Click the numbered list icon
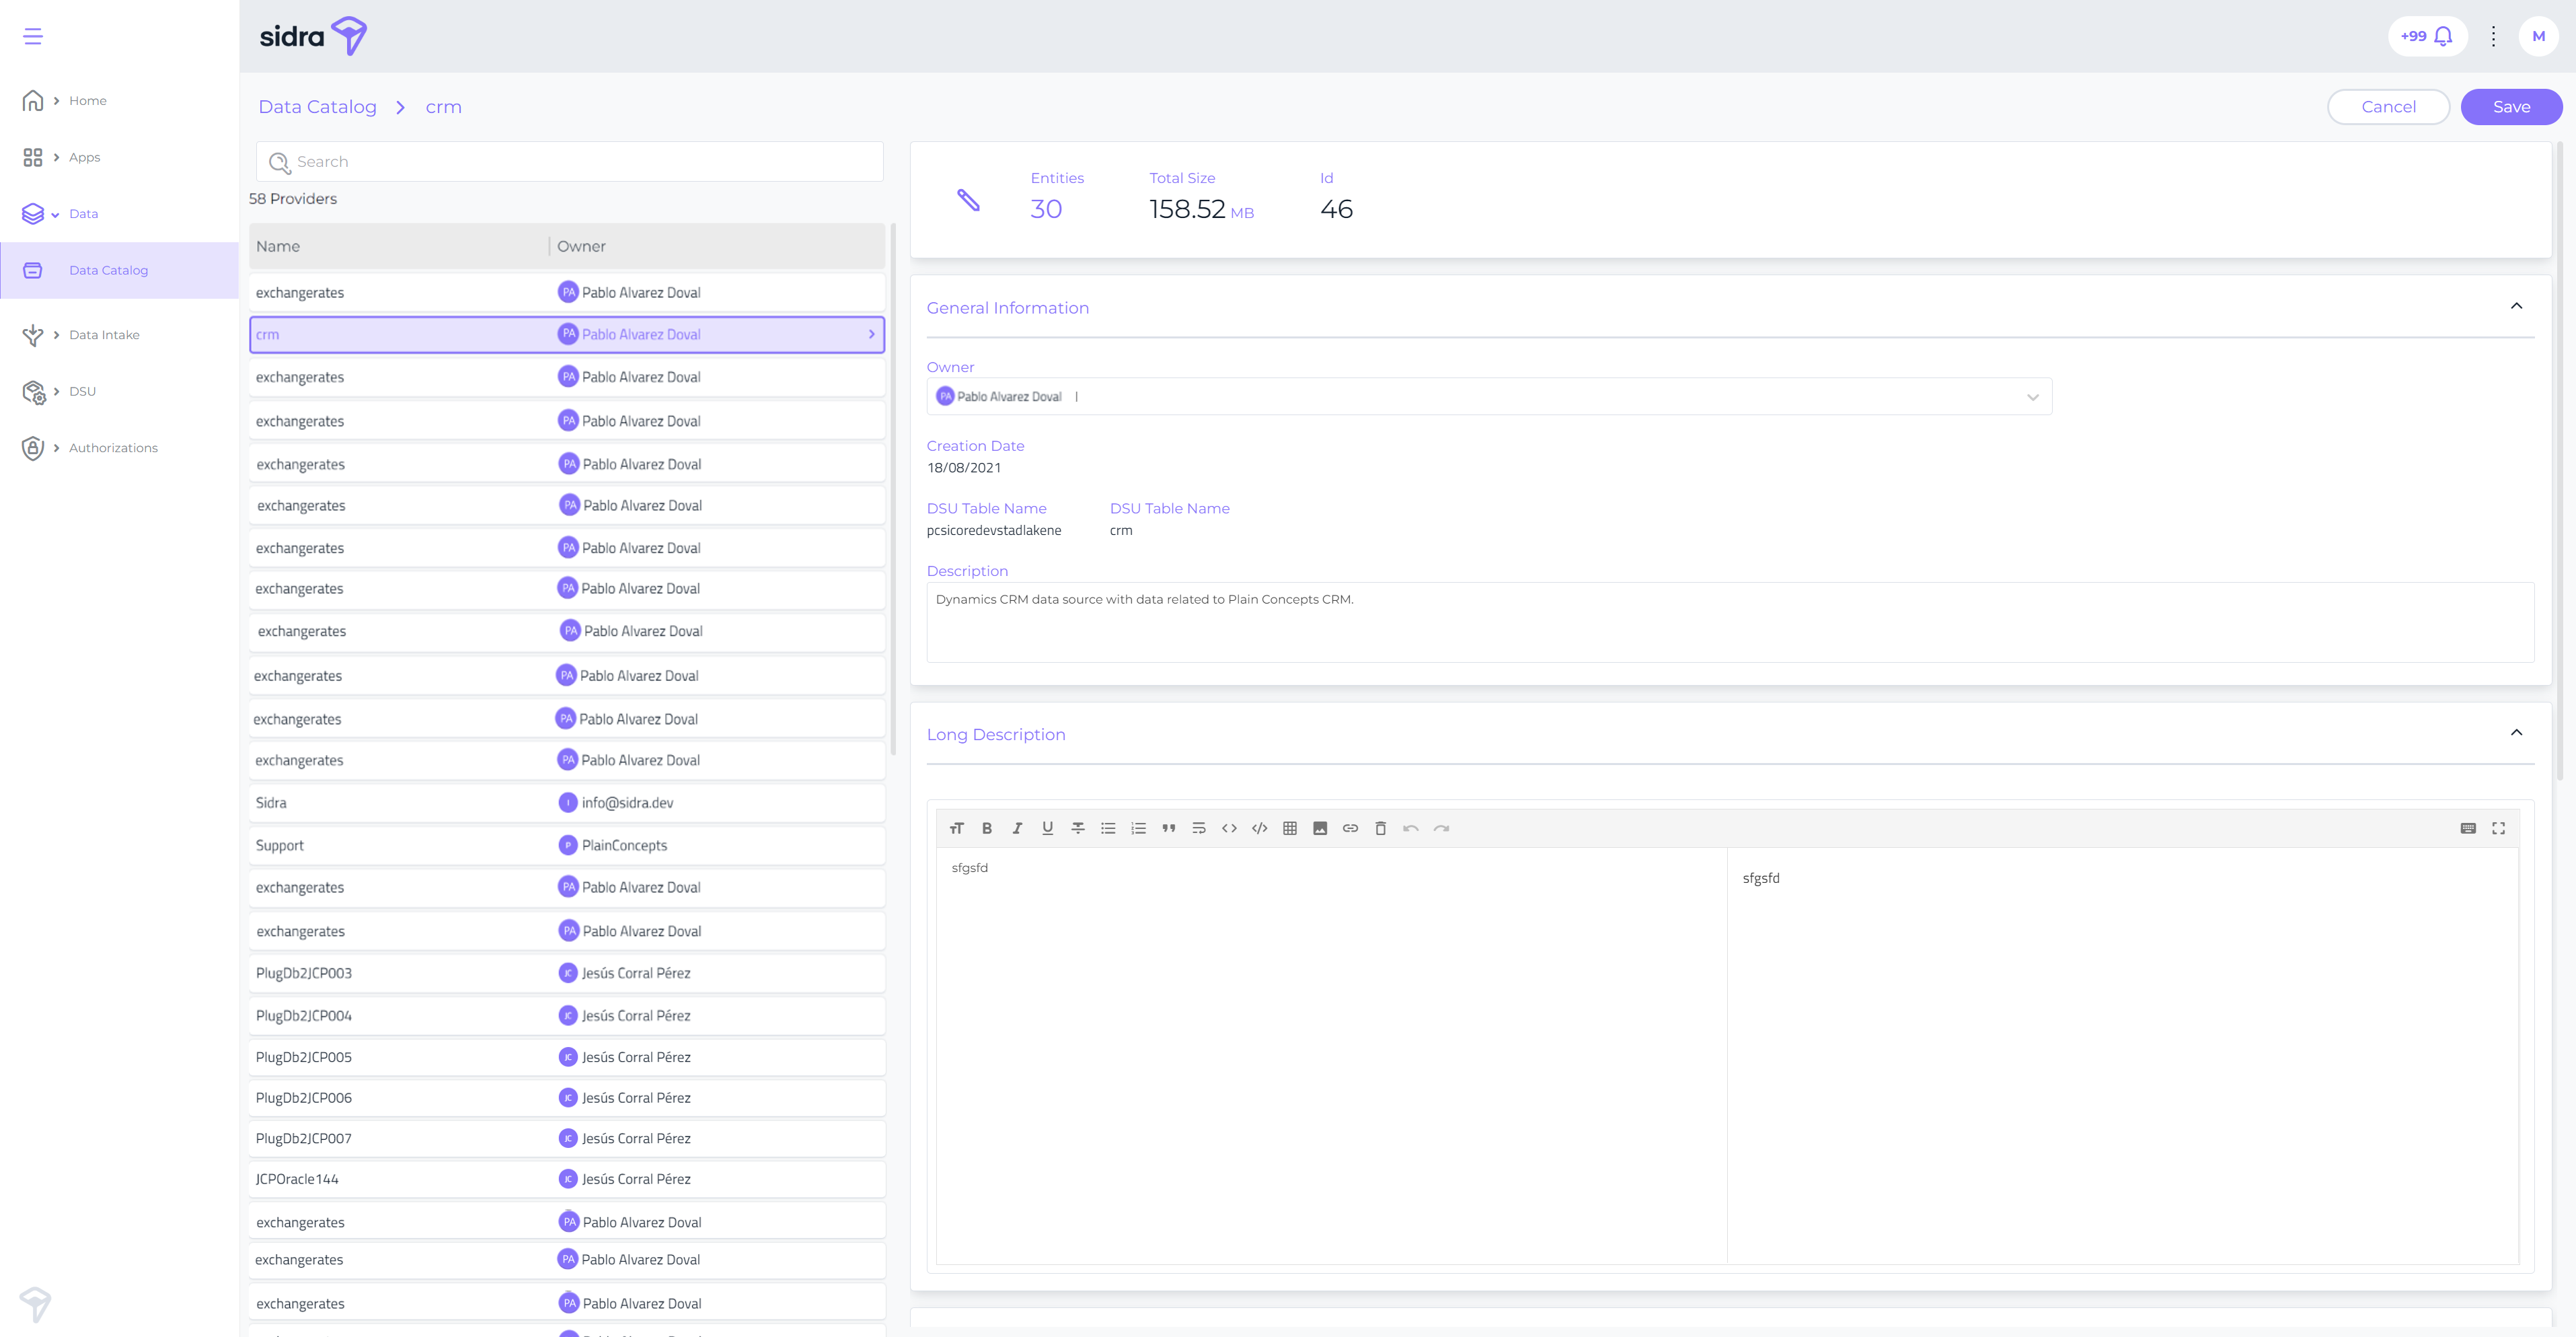Image resolution: width=2576 pixels, height=1337 pixels. (1138, 828)
